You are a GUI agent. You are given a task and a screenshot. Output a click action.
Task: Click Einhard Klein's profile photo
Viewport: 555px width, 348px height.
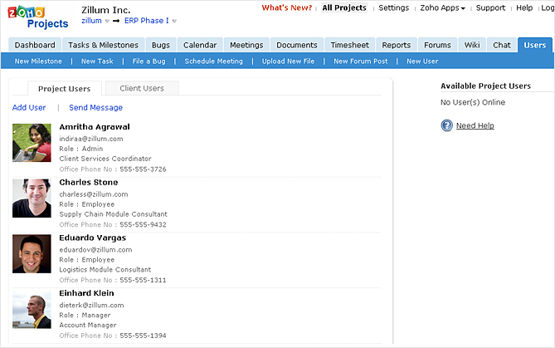tap(32, 309)
